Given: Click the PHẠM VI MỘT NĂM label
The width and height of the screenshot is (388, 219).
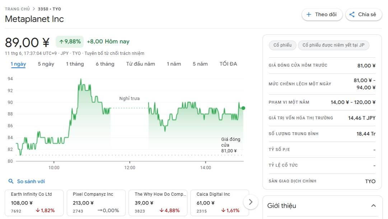Looking at the screenshot, I should tap(289, 103).
